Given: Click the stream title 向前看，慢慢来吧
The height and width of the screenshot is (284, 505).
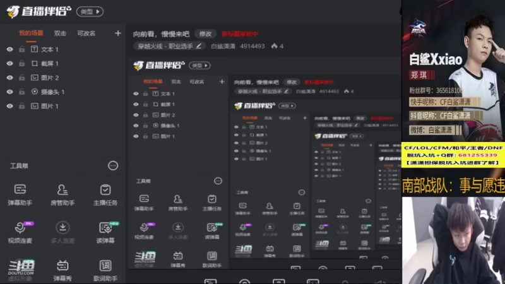Looking at the screenshot, I should [162, 34].
